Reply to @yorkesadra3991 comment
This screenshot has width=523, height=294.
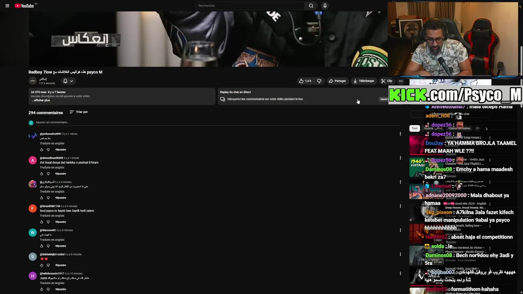pos(60,149)
